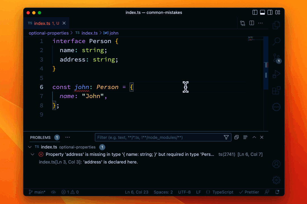This screenshot has width=307, height=204.
Task: Open the Explorer view icon
Action: coord(276,25)
